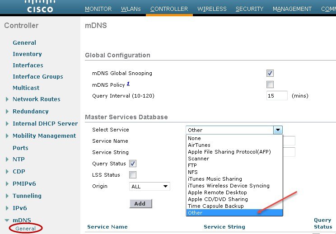Open the Ports page
This screenshot has height=234, width=336.
pyautogui.click(x=21, y=148)
